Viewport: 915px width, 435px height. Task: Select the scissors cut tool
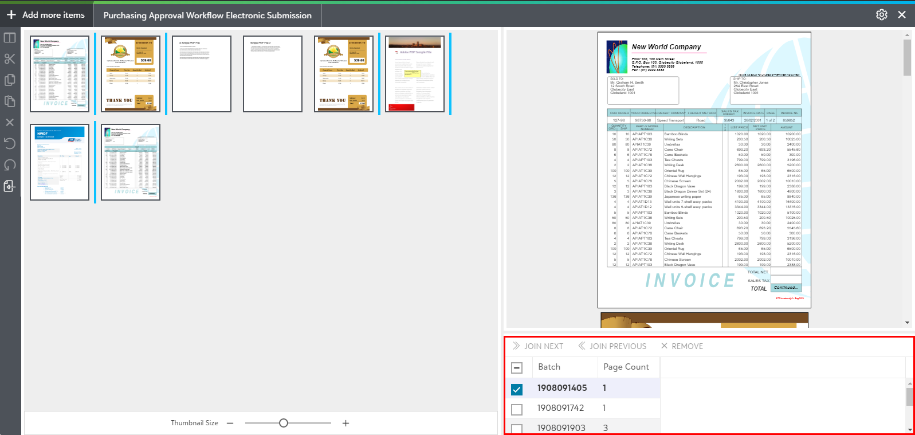(10, 59)
